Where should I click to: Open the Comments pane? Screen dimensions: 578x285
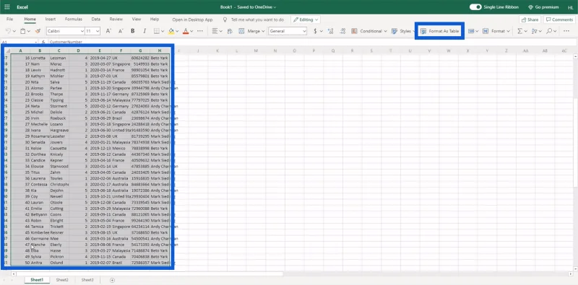[559, 19]
